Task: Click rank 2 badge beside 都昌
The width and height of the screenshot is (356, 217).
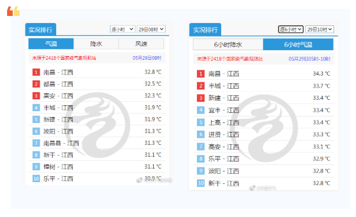Action: [x=36, y=84]
